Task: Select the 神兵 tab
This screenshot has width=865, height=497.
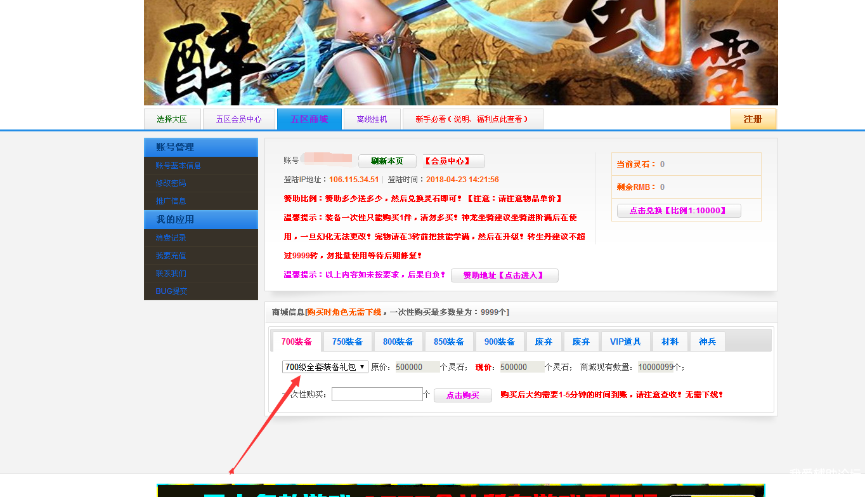Action: coord(707,341)
